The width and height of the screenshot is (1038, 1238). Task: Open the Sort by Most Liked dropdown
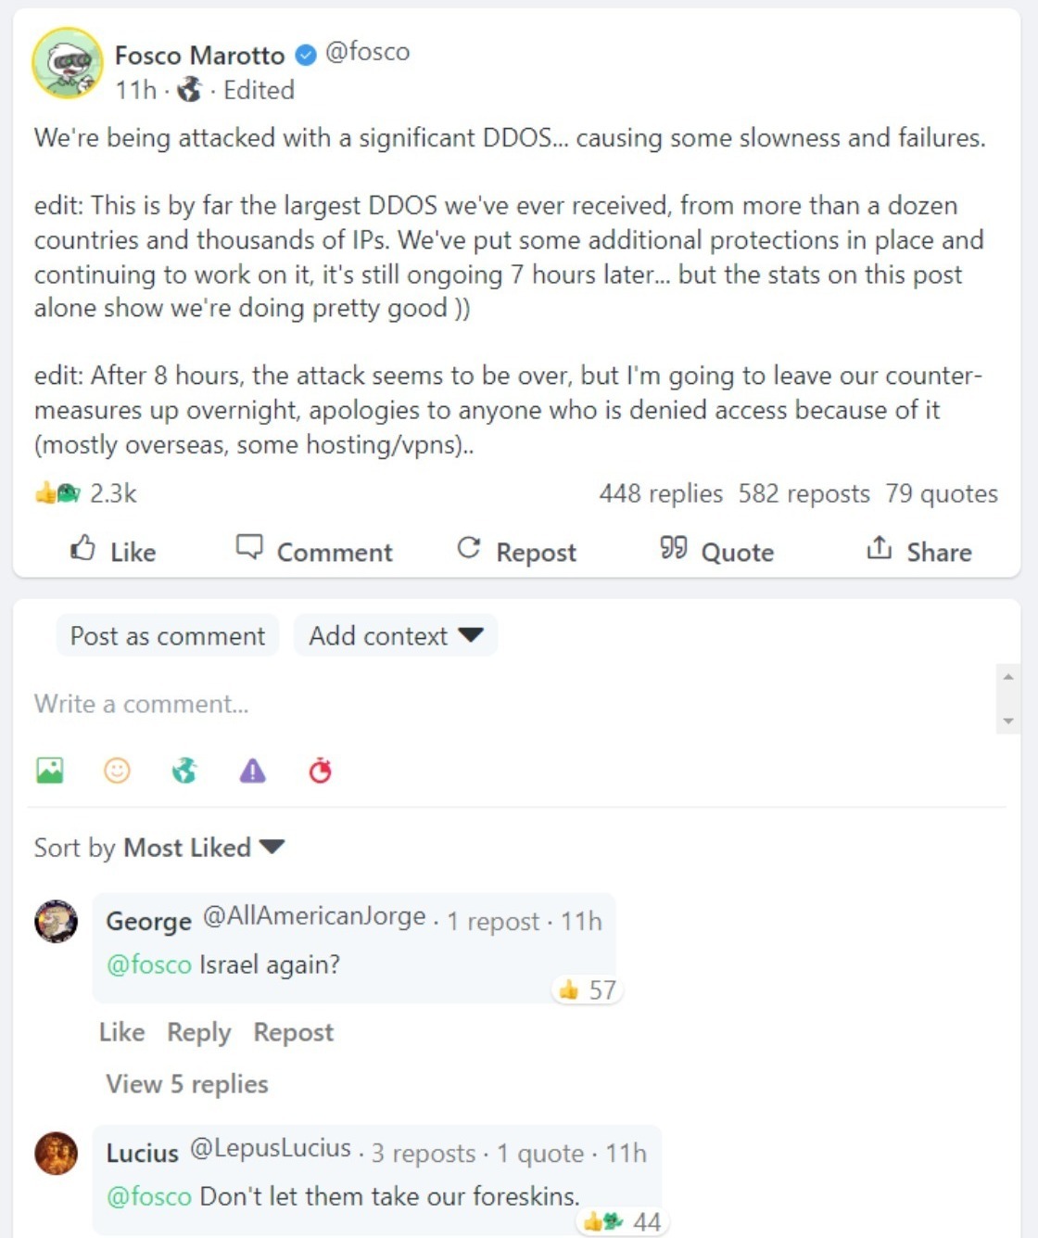coord(202,847)
